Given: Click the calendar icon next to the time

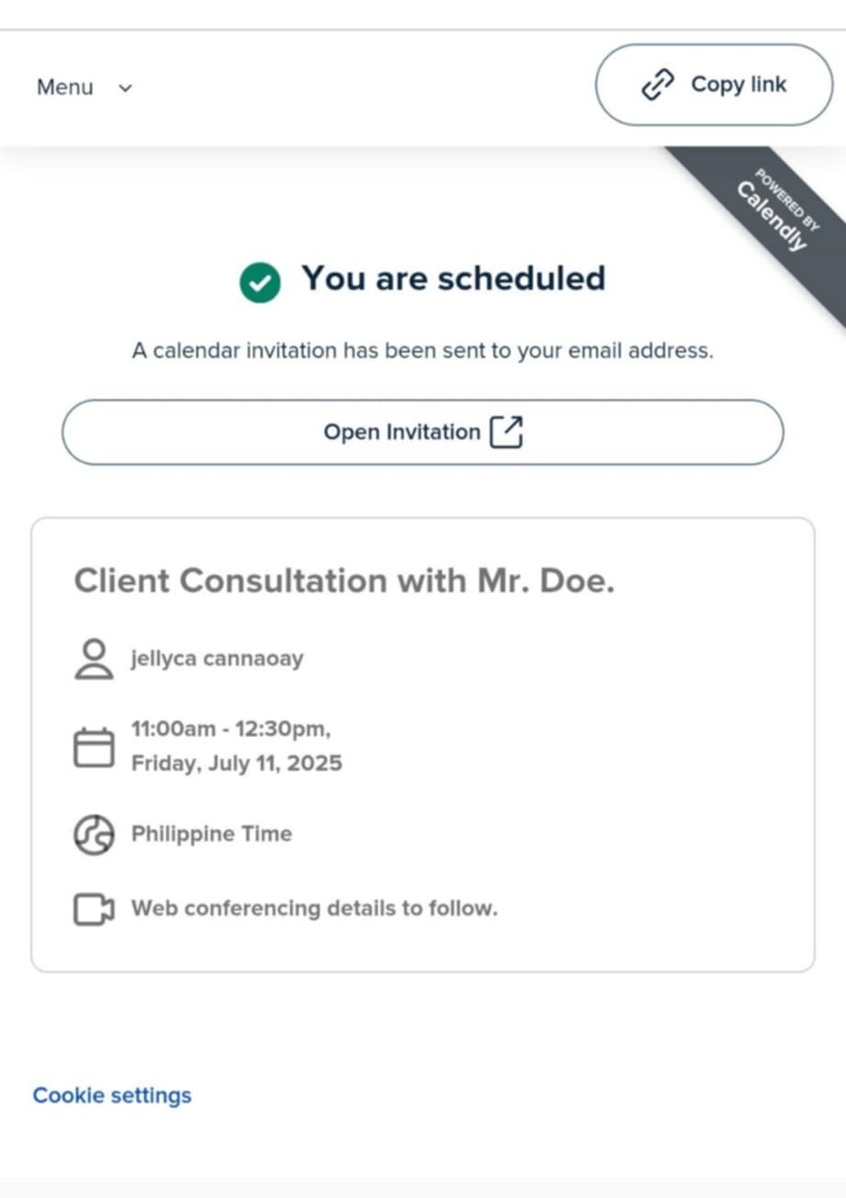Looking at the screenshot, I should coord(94,747).
